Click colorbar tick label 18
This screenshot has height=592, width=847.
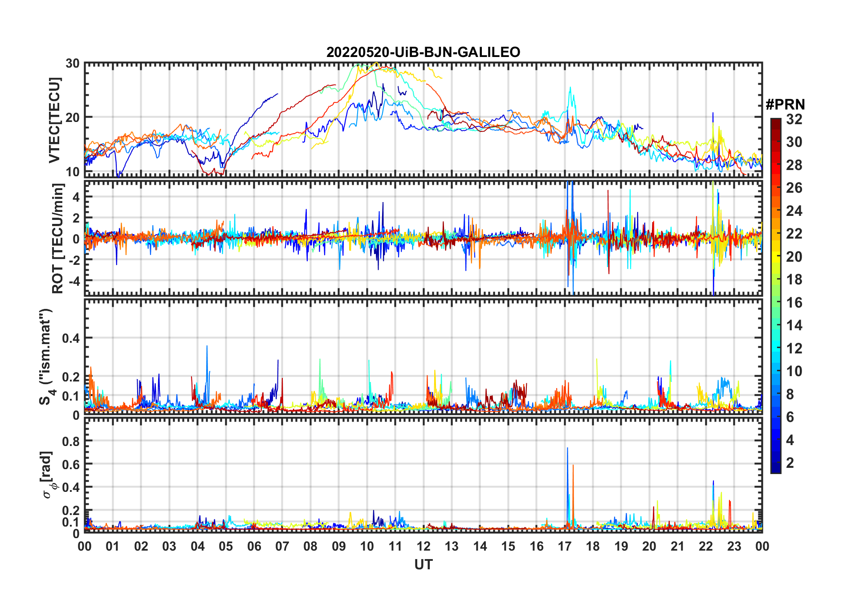click(x=794, y=280)
